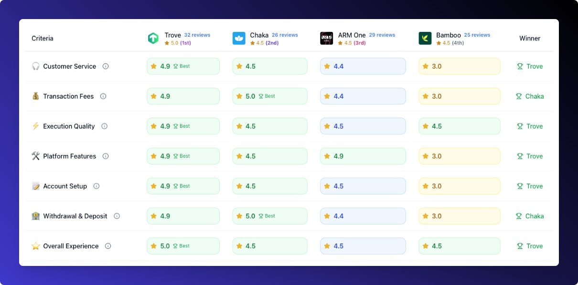Click the star icon next to Overall Experience
Viewport: 578px width, 285px height.
pyautogui.click(x=35, y=246)
